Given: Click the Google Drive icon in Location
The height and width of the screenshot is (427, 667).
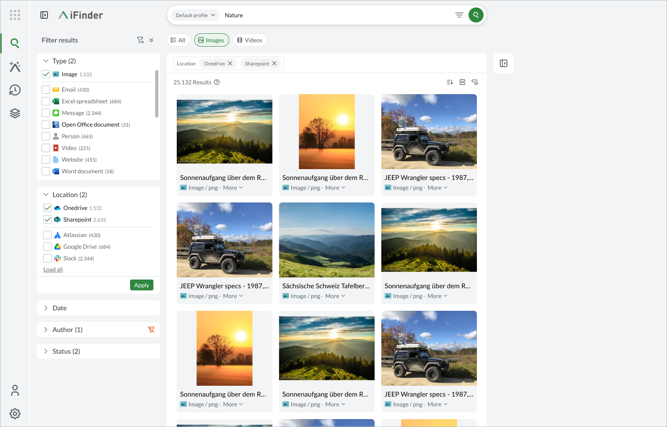Looking at the screenshot, I should point(58,247).
